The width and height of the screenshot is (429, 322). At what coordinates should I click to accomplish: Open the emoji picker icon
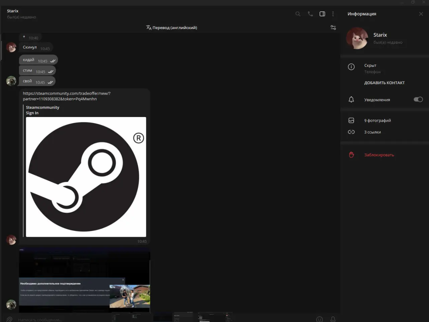[x=320, y=319]
